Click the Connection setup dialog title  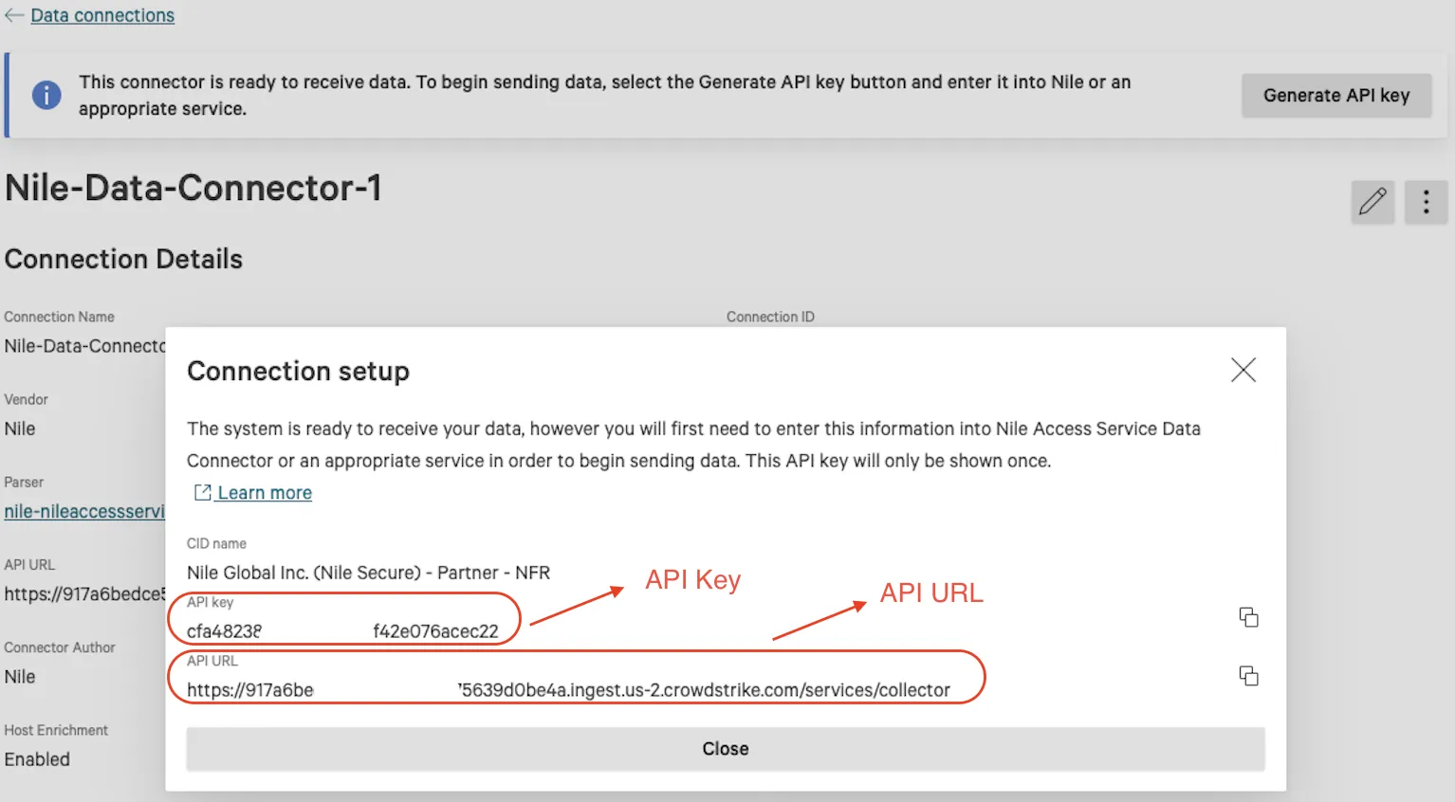pos(298,371)
